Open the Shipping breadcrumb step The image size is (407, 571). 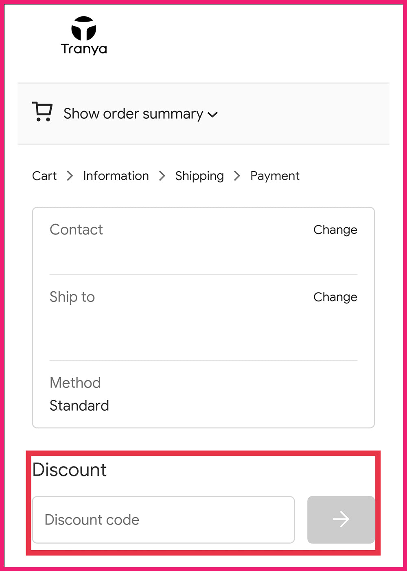tap(199, 176)
